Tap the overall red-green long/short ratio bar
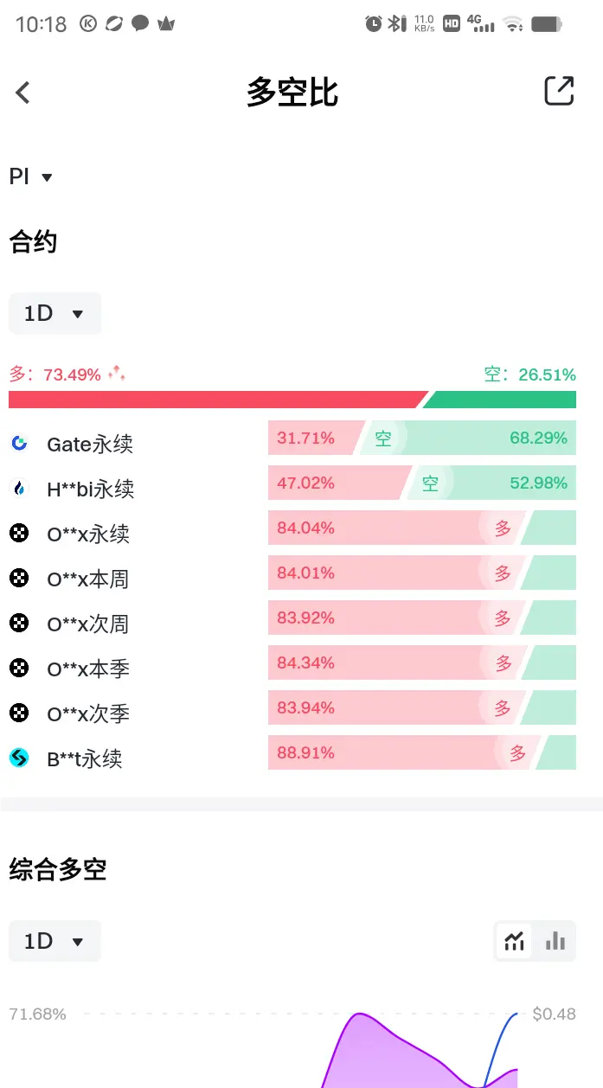The height and width of the screenshot is (1088, 603). point(292,400)
